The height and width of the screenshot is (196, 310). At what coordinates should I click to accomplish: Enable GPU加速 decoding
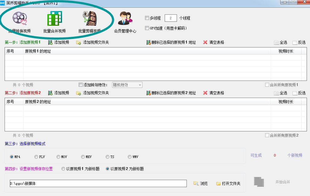click(x=147, y=28)
